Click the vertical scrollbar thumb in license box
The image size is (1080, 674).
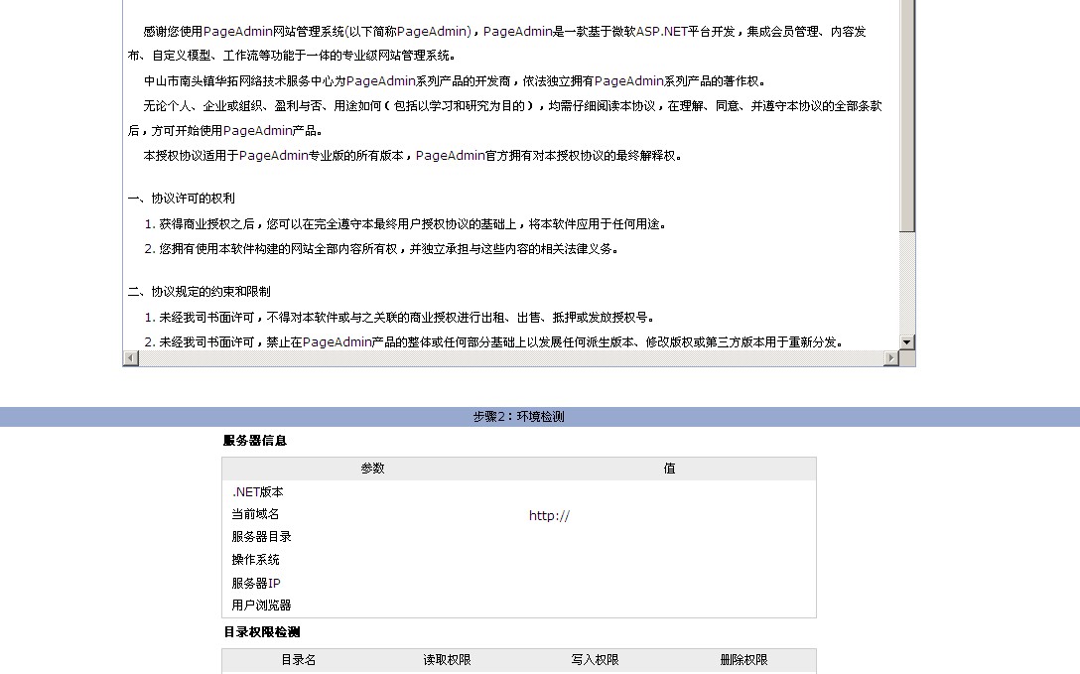[x=907, y=116]
